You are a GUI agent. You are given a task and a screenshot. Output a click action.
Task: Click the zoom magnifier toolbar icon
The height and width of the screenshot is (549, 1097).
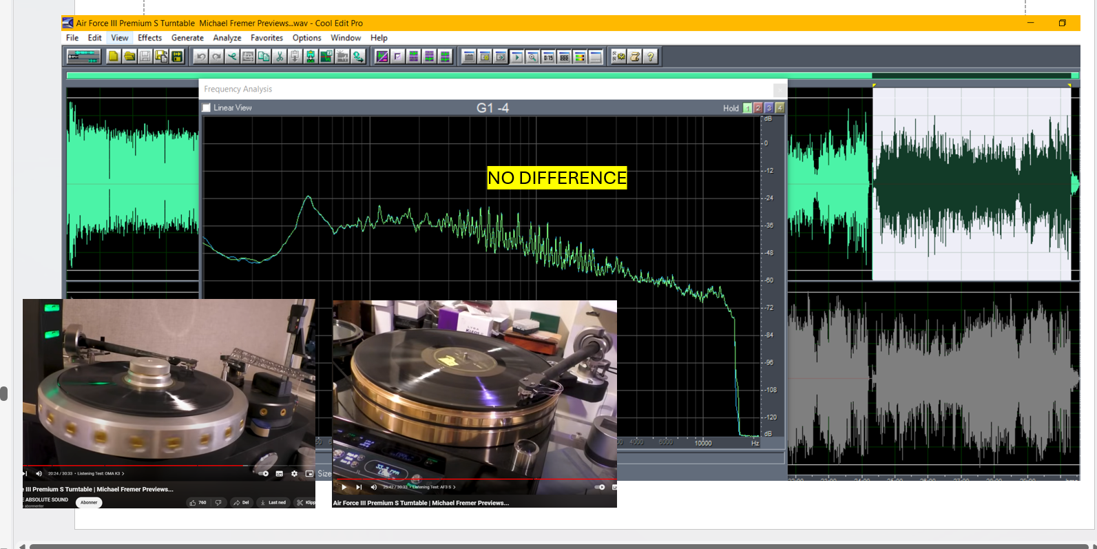click(x=532, y=56)
